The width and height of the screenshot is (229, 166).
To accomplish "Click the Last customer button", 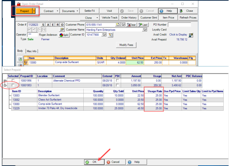I will [x=143, y=25].
